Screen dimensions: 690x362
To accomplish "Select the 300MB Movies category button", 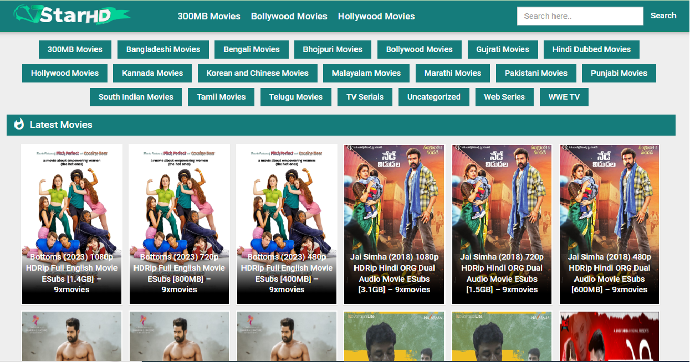I will point(75,49).
